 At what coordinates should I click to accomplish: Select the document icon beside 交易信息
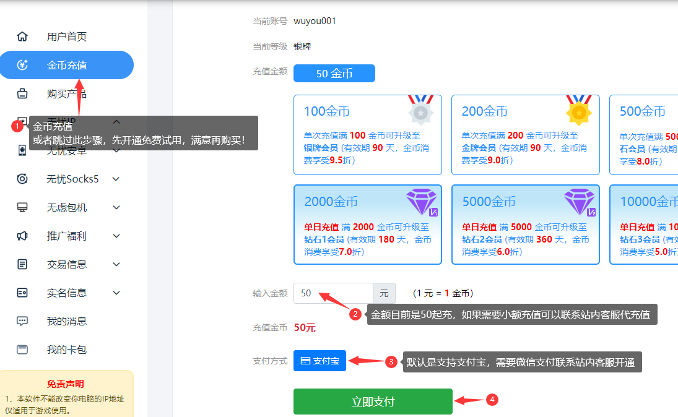(22, 264)
